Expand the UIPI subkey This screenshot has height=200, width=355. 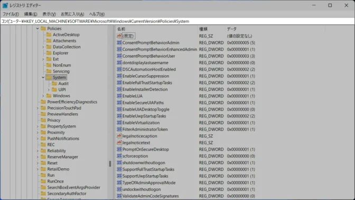tap(49, 90)
